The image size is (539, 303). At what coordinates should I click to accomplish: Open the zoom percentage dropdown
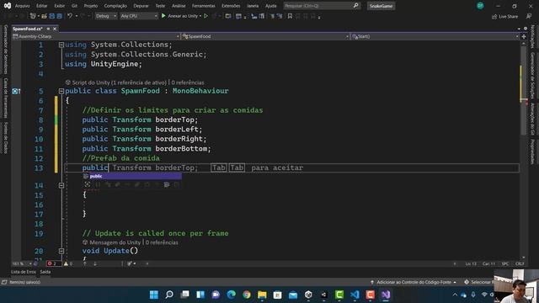(x=21, y=263)
